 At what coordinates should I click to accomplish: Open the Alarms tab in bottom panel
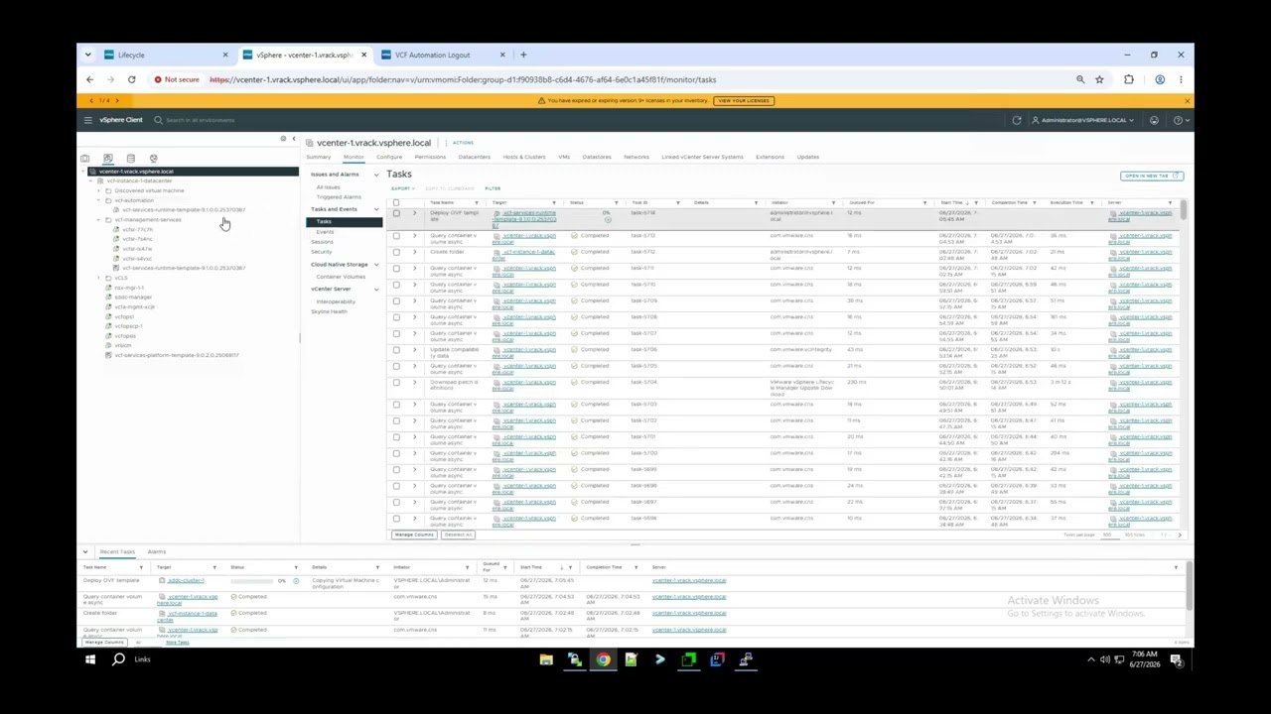157,551
